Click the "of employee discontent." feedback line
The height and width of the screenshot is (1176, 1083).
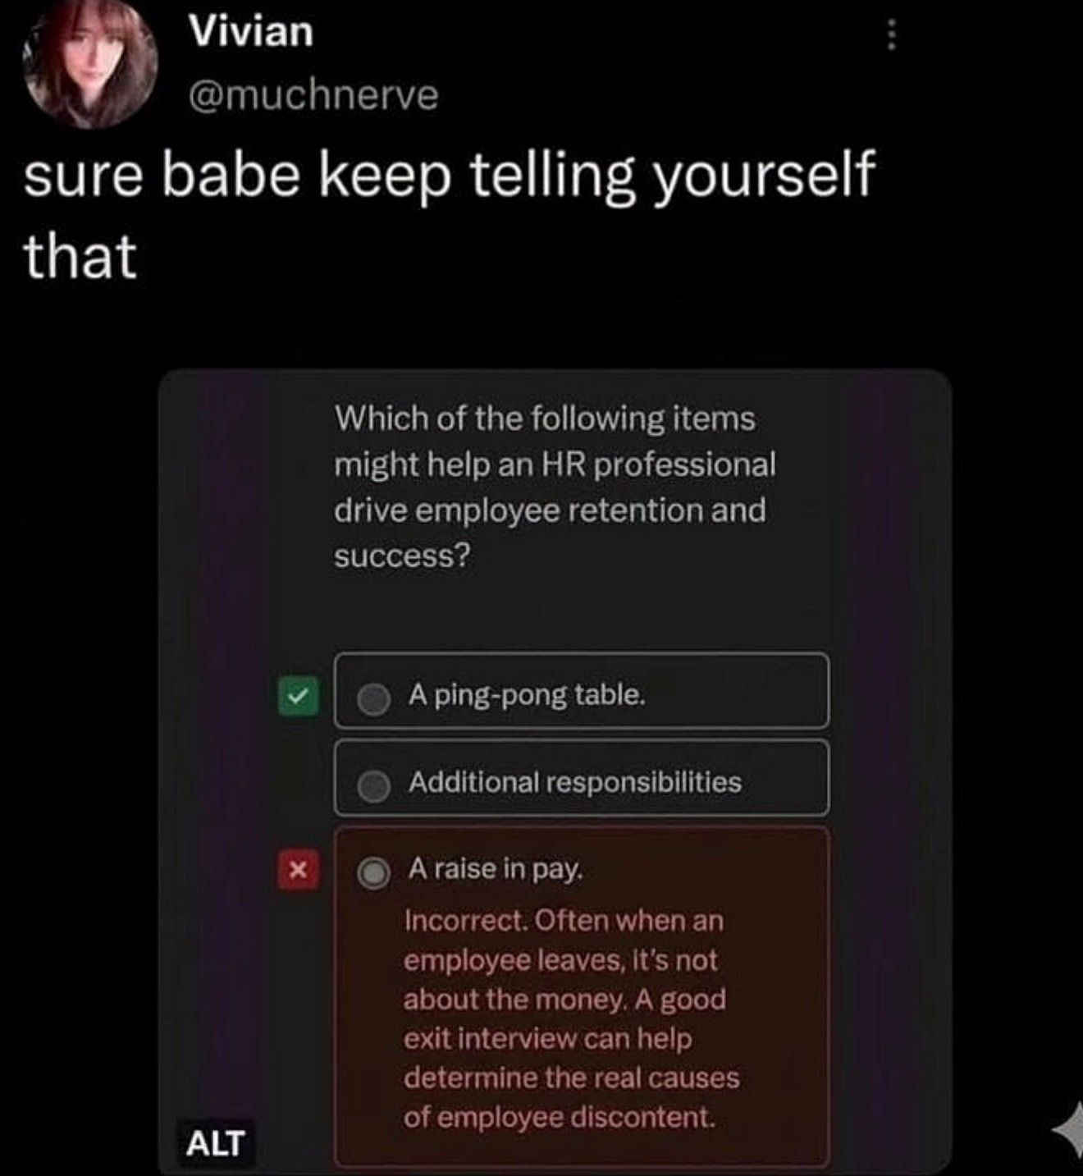(x=560, y=1118)
